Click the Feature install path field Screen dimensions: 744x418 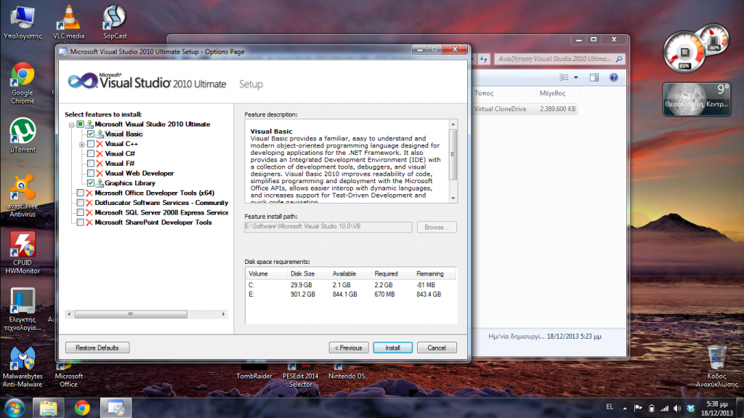coord(328,227)
